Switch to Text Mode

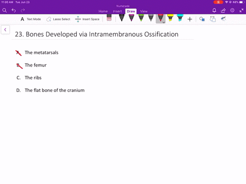point(31,19)
